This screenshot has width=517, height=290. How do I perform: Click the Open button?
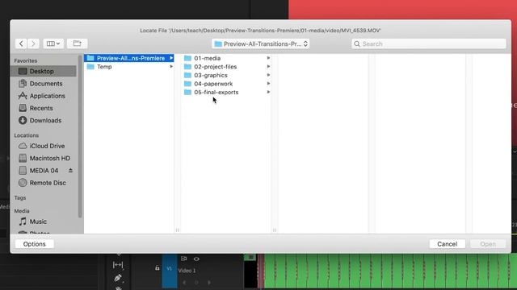488,244
